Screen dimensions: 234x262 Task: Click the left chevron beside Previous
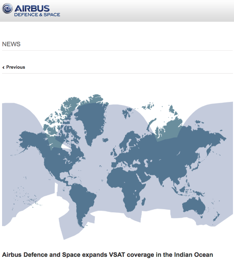click(3, 67)
